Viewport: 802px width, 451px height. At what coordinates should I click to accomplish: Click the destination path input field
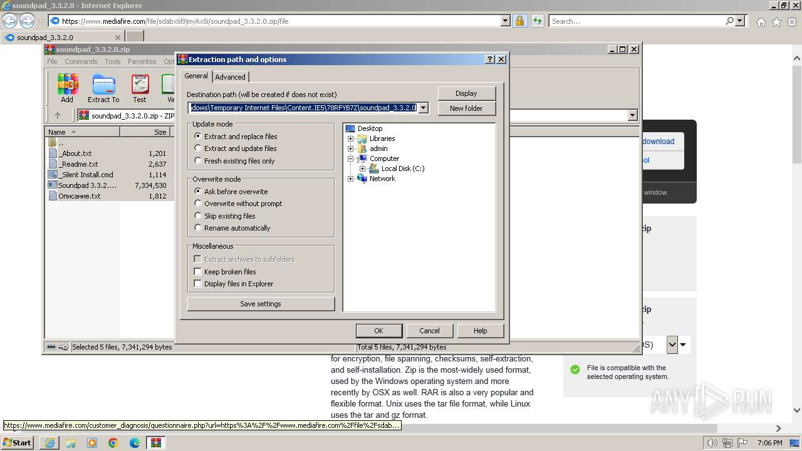click(x=303, y=108)
